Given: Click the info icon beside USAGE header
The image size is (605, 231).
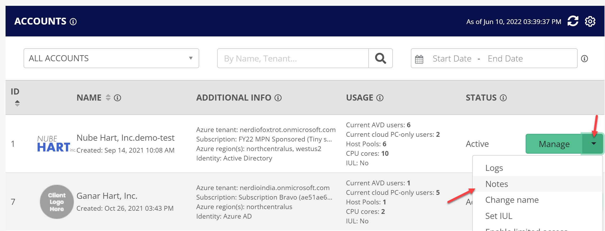Looking at the screenshot, I should pyautogui.click(x=380, y=98).
